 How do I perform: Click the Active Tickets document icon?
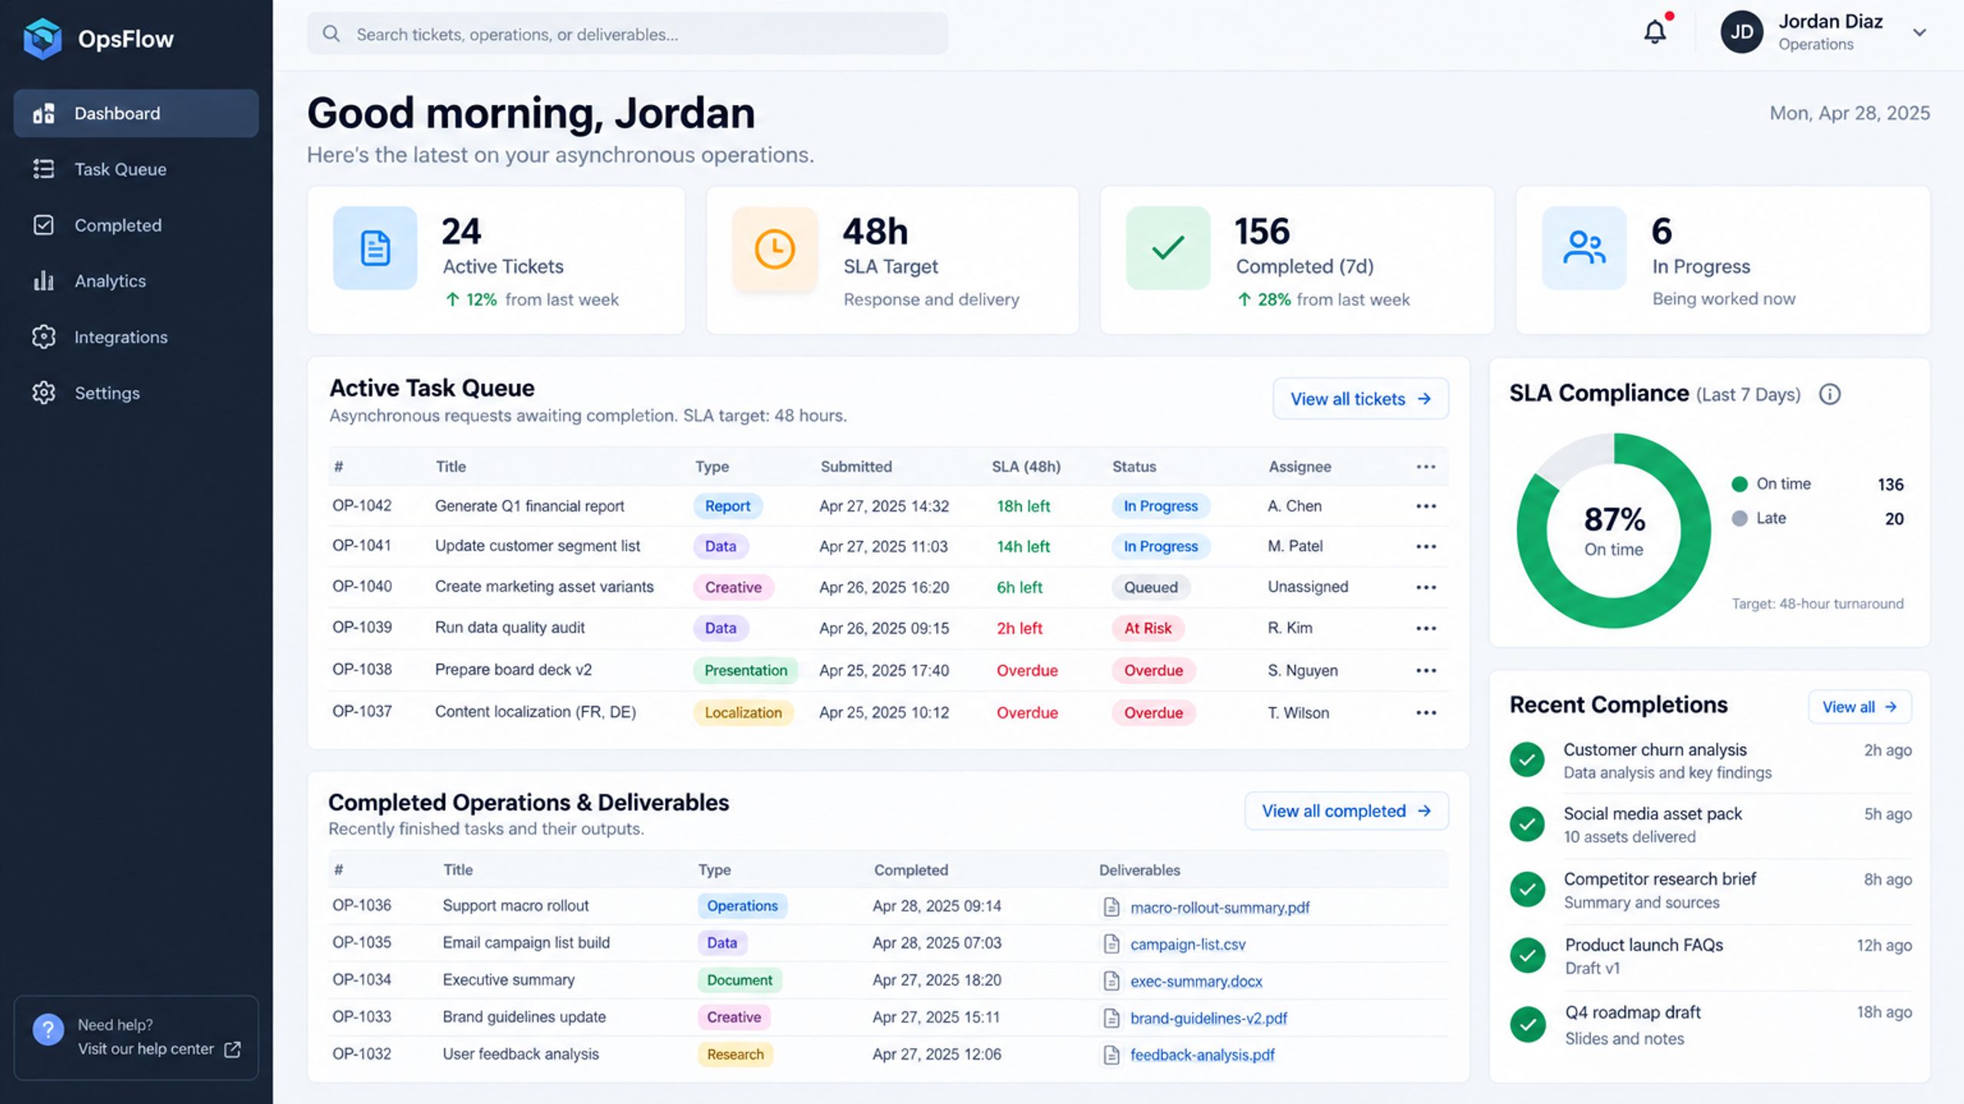coord(375,248)
